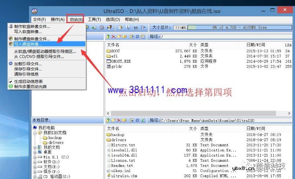Click the local path field C:\Users\Evan Meng
Viewport: 295px width, 179px height.
(226, 120)
